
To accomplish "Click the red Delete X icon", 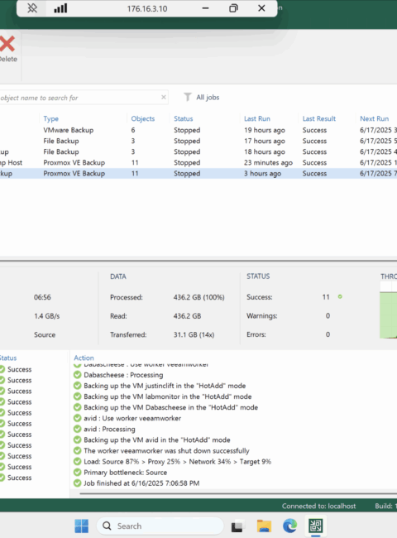I will click(x=7, y=44).
